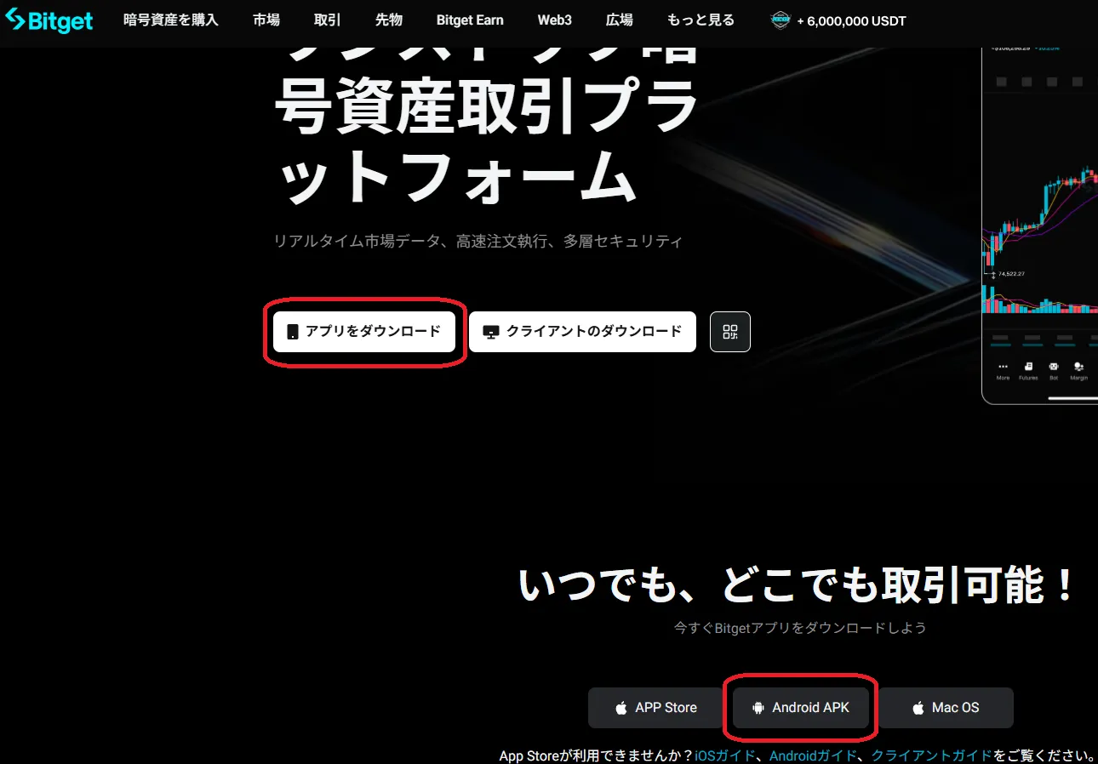Download the Mac OS client
This screenshot has height=764, width=1098.
(x=946, y=708)
